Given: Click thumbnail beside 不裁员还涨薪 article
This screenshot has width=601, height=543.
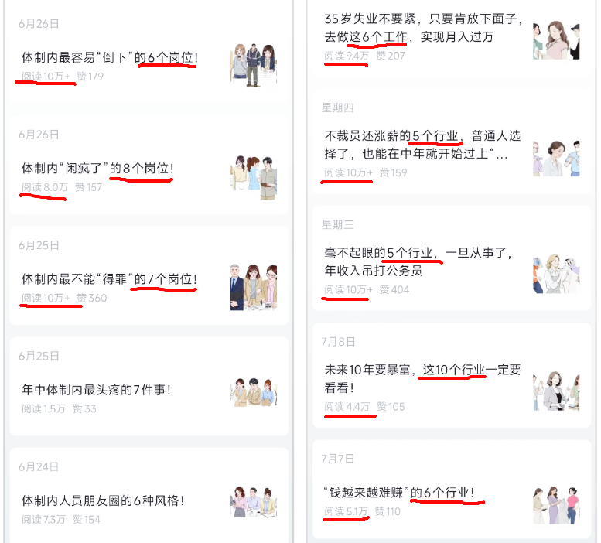Looking at the screenshot, I should [x=556, y=158].
